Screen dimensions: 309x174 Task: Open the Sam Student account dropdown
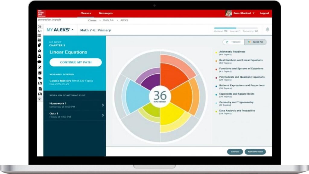244,13
